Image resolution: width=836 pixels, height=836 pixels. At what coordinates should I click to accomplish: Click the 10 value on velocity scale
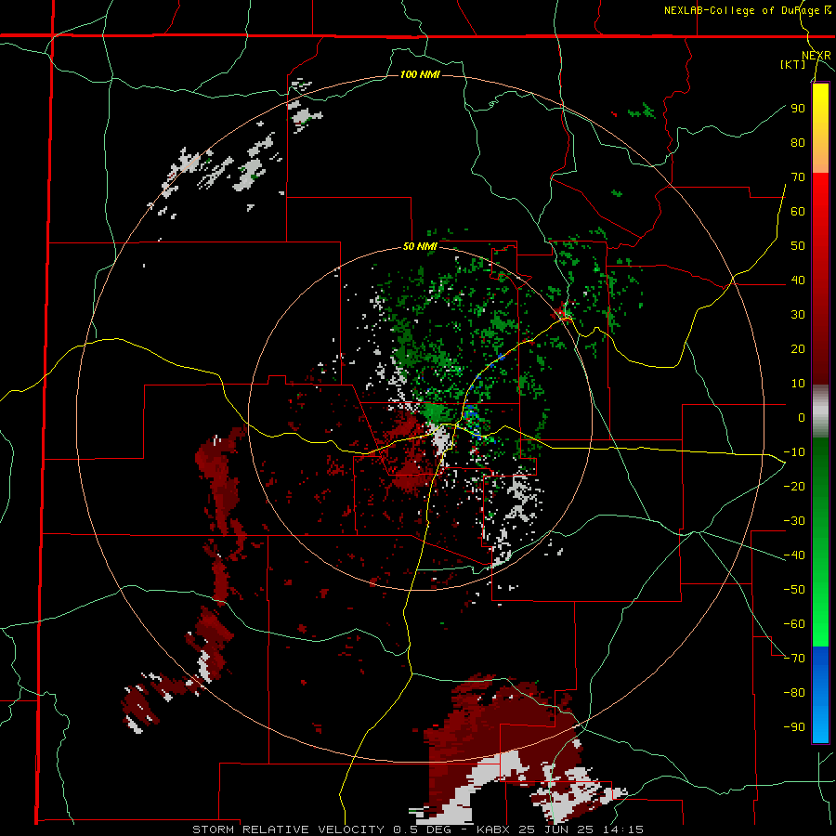[x=798, y=384]
